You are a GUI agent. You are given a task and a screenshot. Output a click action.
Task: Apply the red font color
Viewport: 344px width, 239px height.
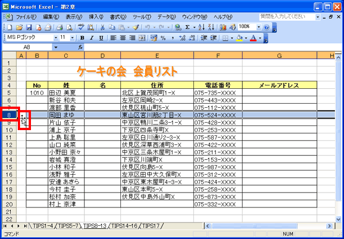253,38
